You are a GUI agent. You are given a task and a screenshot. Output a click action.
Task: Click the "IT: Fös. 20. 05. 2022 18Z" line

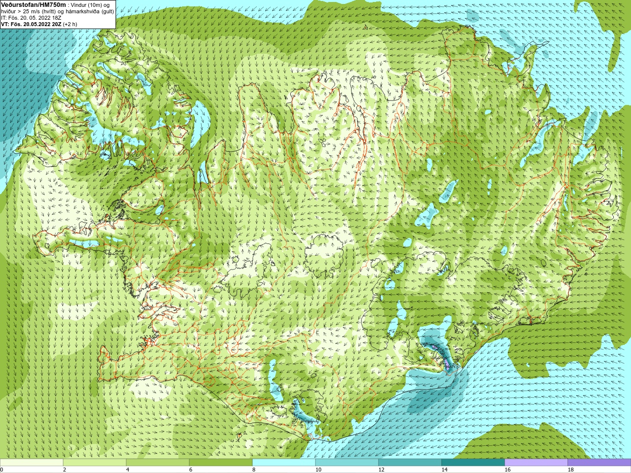pyautogui.click(x=31, y=18)
